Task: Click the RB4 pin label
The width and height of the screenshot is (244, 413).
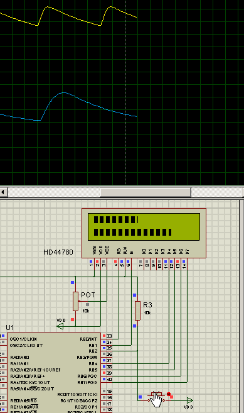Action: coord(93,364)
